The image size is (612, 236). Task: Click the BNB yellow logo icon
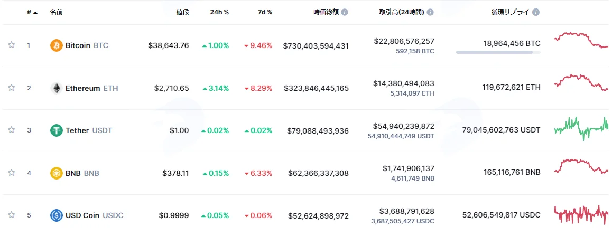pyautogui.click(x=56, y=173)
